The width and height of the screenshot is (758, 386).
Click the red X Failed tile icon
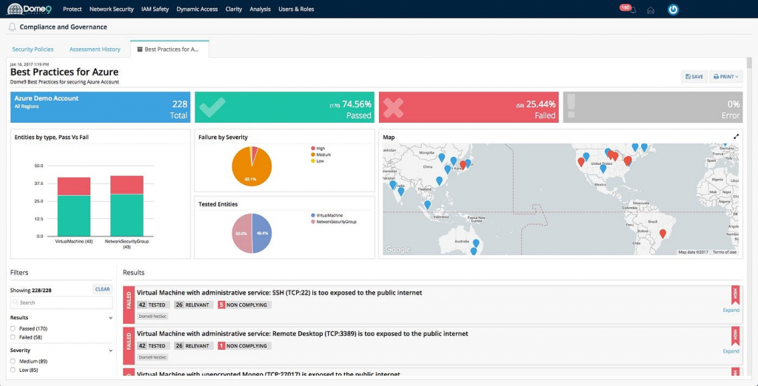tap(393, 108)
